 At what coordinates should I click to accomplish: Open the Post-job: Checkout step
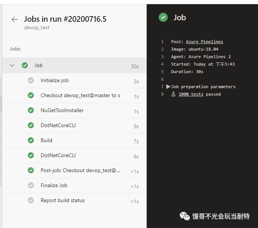pyautogui.click(x=74, y=170)
